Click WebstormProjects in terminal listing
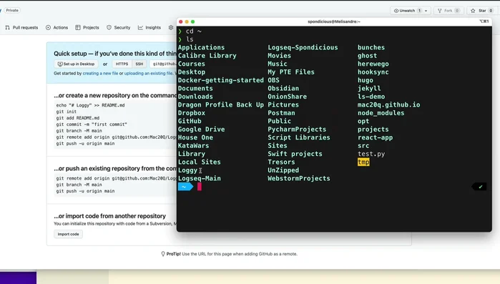This screenshot has height=284, width=500. [x=299, y=179]
